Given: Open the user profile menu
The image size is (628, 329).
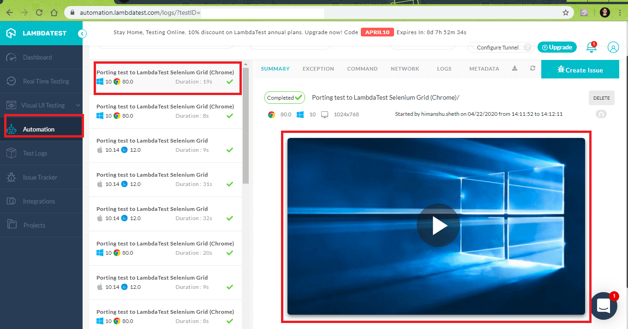Looking at the screenshot, I should point(613,47).
